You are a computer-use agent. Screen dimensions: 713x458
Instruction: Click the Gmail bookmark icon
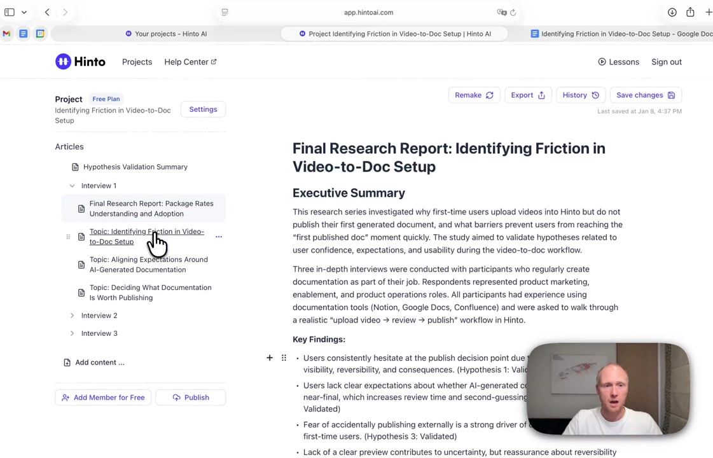7,34
